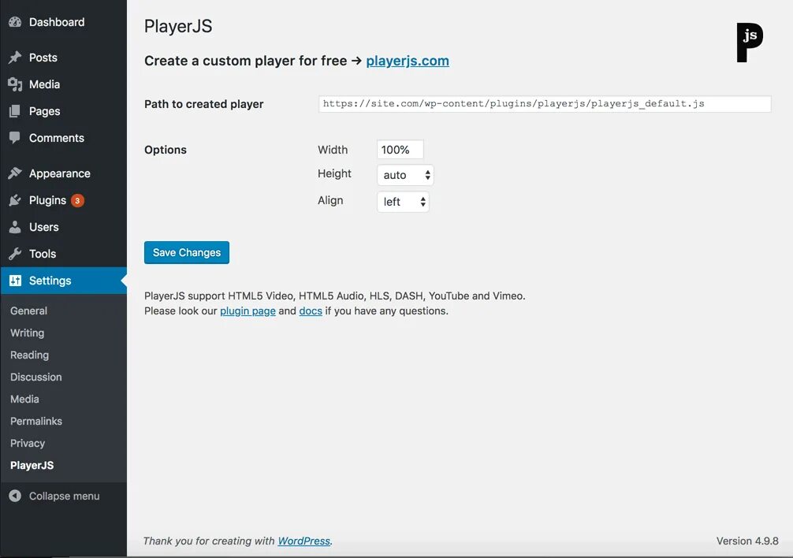Open the Comments menu
The width and height of the screenshot is (793, 558).
pyautogui.click(x=57, y=138)
